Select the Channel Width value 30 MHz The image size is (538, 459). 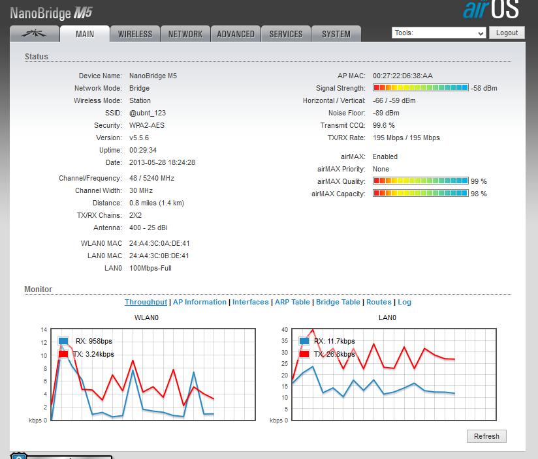(x=141, y=190)
